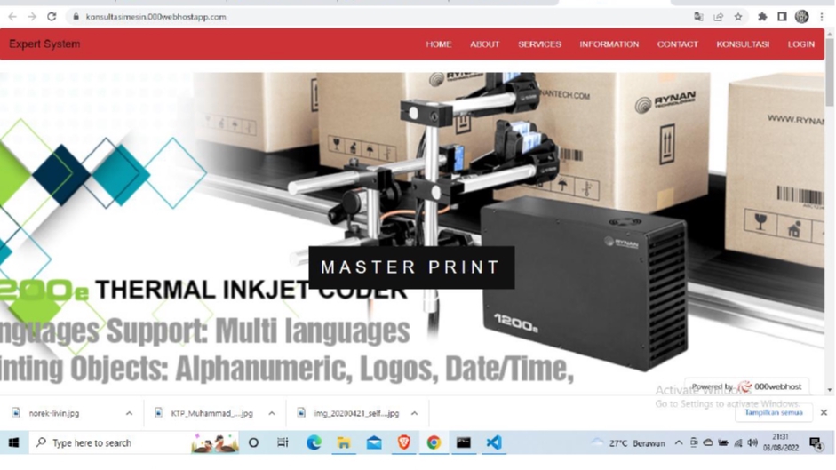Click the browser forward arrow
836x470 pixels.
[32, 17]
